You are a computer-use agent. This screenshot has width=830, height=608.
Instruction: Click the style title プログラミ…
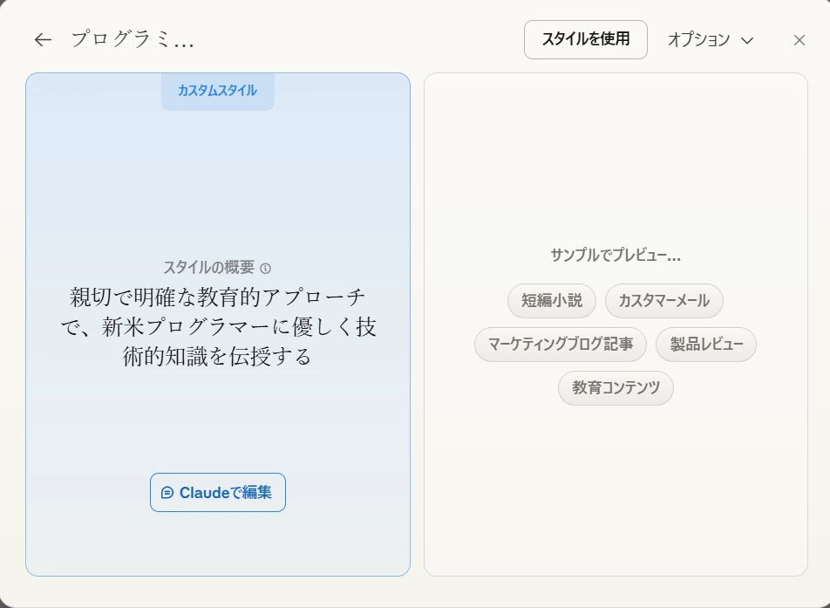(133, 40)
